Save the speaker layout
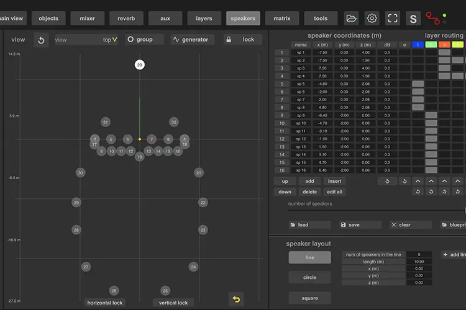The height and width of the screenshot is (310, 466). pyautogui.click(x=360, y=225)
